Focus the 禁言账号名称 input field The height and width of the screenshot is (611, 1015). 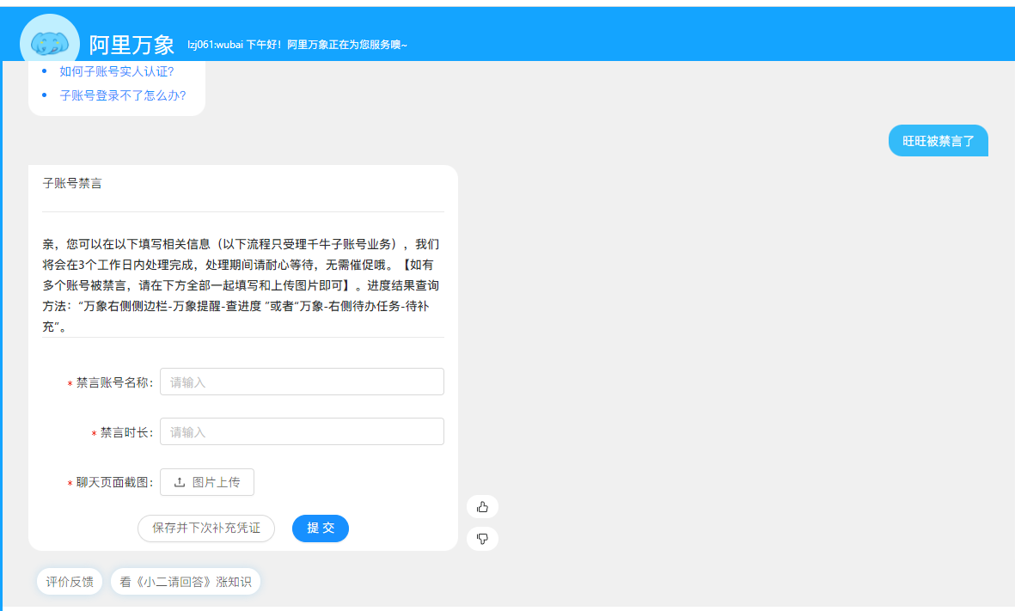click(x=302, y=382)
